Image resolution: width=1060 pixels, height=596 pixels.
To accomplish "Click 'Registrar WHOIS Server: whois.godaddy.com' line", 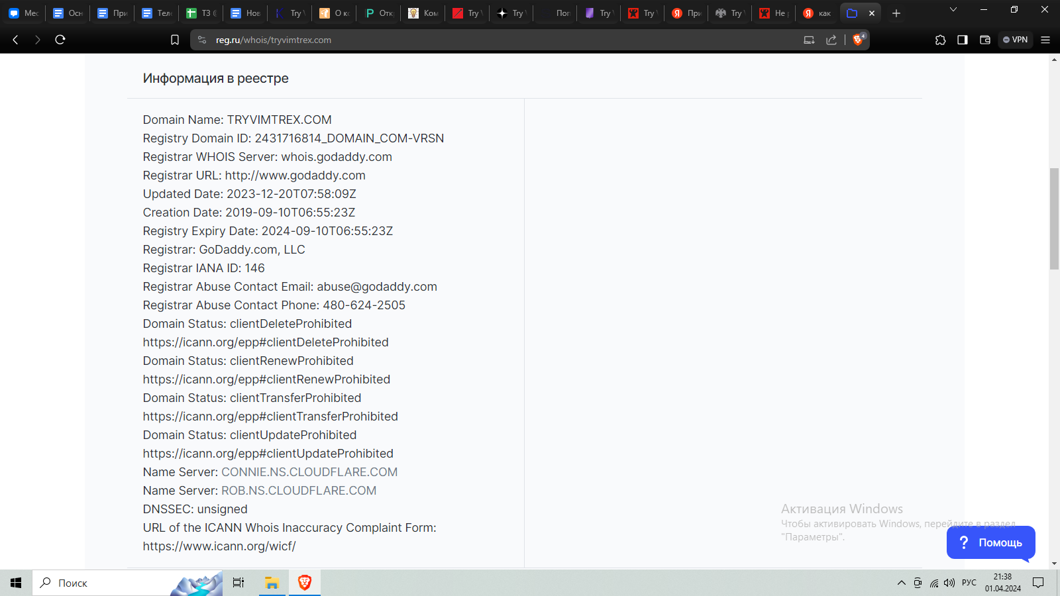I will (x=268, y=157).
